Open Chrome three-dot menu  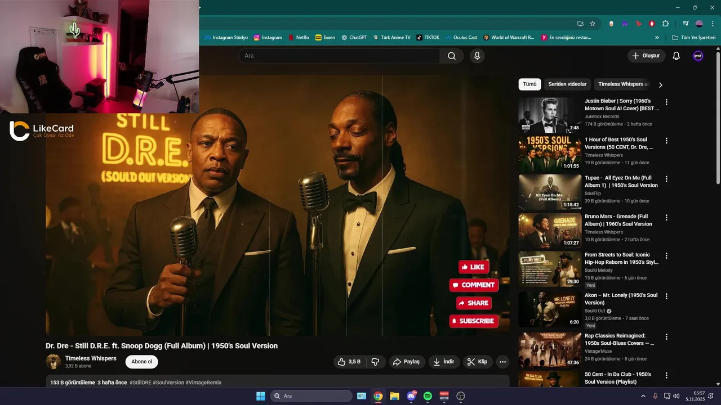tap(712, 24)
